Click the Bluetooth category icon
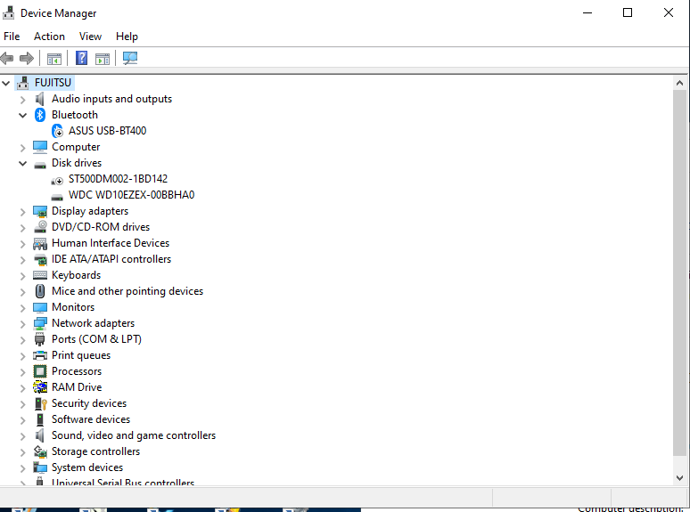This screenshot has width=690, height=512. (40, 115)
